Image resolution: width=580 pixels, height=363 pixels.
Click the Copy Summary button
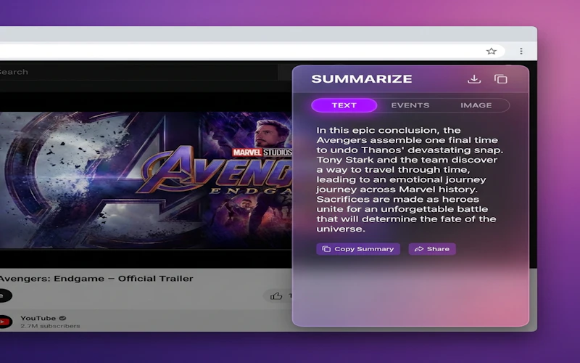358,249
